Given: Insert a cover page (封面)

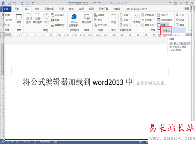Looking at the screenshot, I should click(7, 15).
